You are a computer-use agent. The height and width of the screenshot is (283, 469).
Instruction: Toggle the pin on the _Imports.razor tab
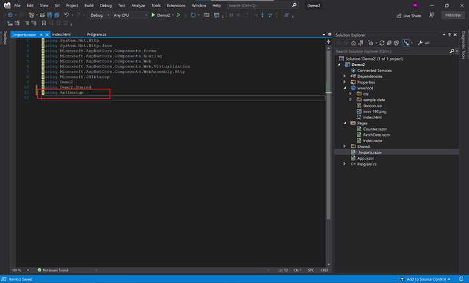(x=41, y=34)
